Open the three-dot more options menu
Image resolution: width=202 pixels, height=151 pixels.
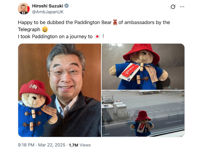tap(182, 7)
